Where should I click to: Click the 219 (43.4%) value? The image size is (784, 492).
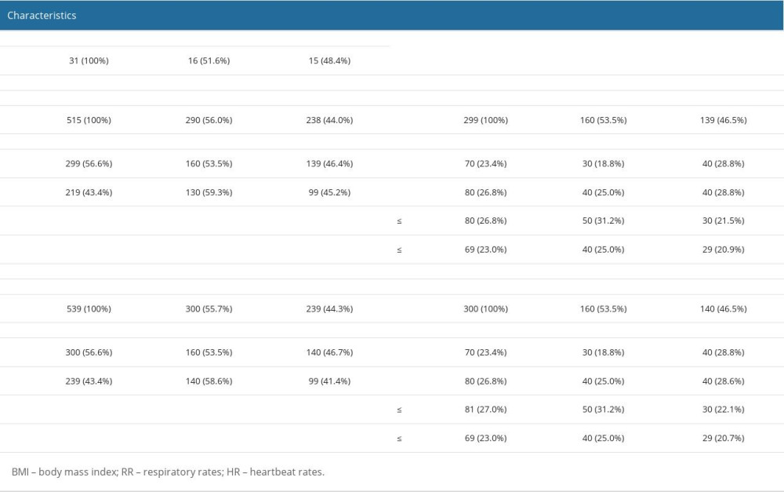pyautogui.click(x=89, y=192)
